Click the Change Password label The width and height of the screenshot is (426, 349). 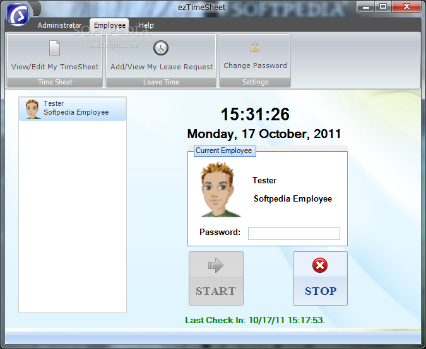255,66
